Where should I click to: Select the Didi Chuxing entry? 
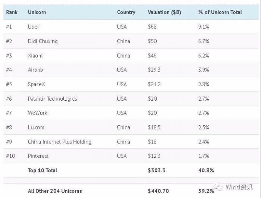tap(43, 41)
